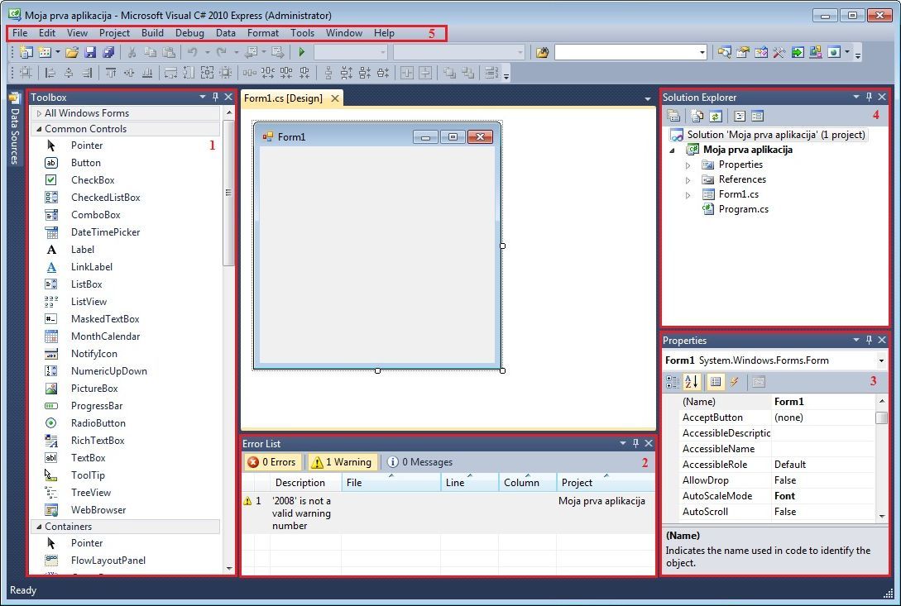
Task: Toggle the 0 Errors filter
Action: click(x=272, y=462)
